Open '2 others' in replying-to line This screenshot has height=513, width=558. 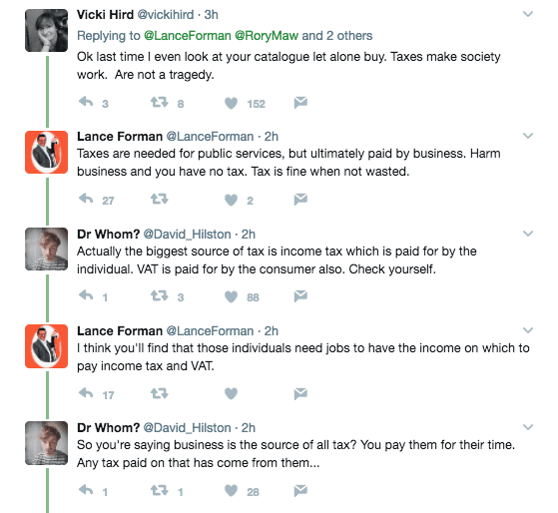click(x=349, y=36)
